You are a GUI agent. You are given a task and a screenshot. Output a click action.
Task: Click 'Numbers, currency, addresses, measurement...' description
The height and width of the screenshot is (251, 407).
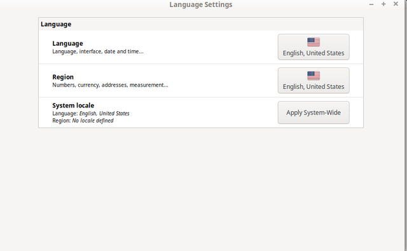tap(110, 85)
